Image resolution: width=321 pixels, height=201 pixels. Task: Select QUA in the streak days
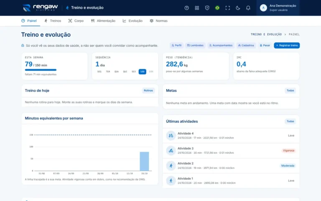[x=117, y=72]
